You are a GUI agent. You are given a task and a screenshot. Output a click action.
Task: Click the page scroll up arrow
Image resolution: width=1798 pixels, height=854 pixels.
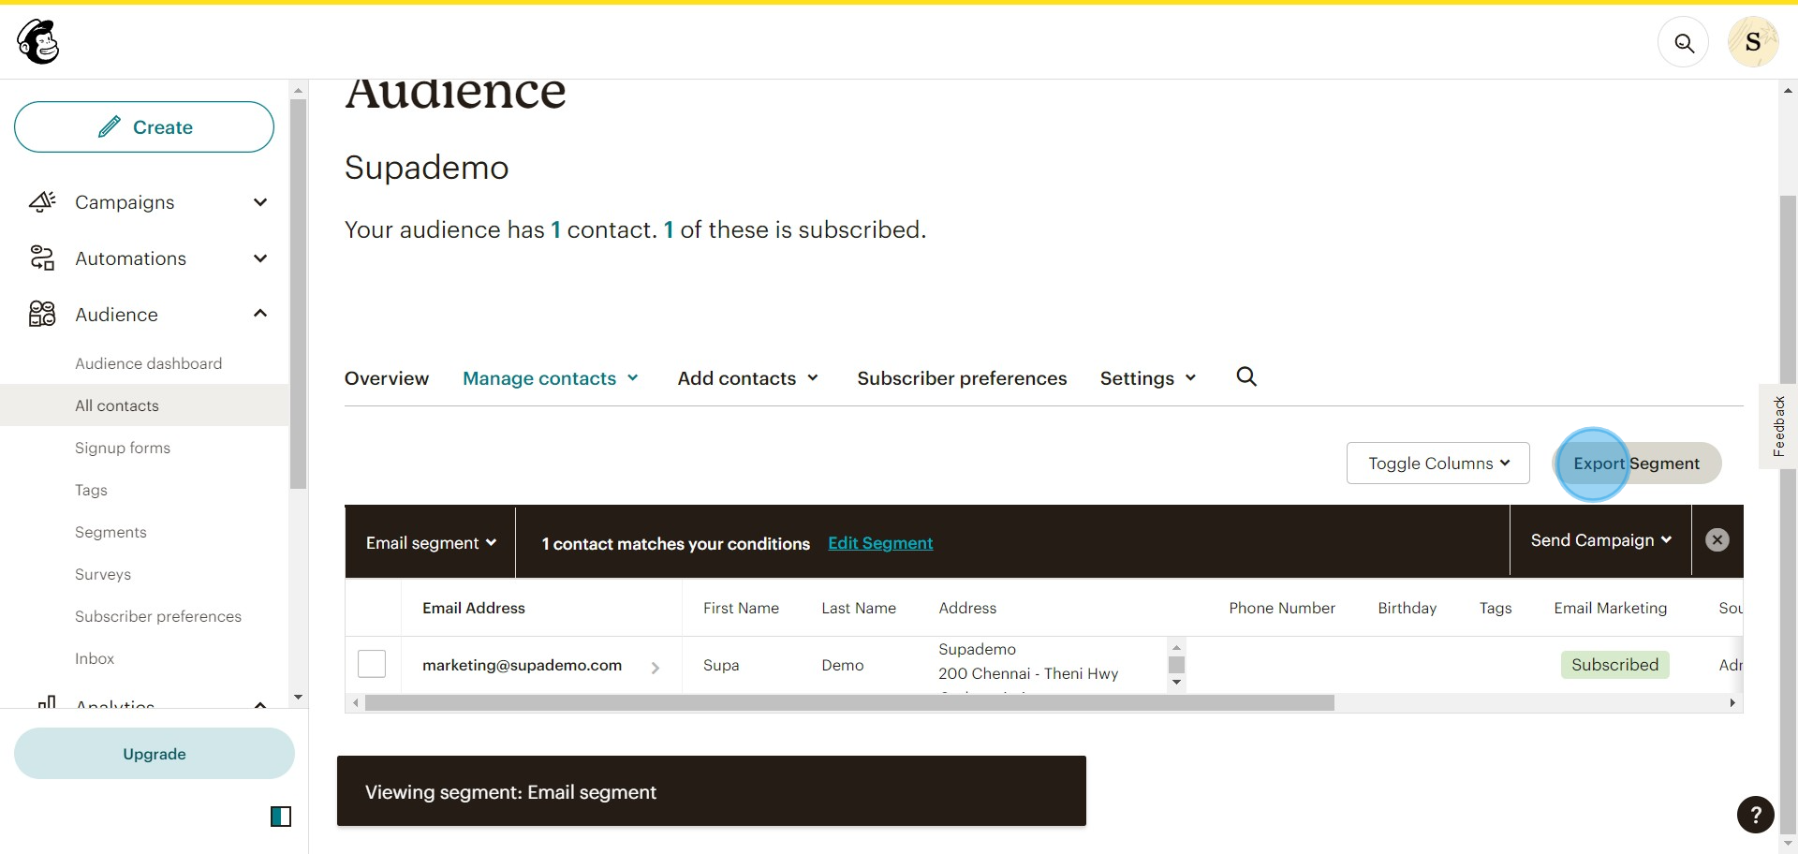[1788, 91]
